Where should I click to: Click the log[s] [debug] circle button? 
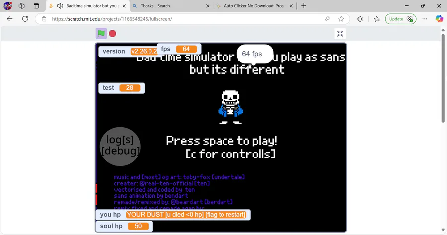(x=120, y=146)
